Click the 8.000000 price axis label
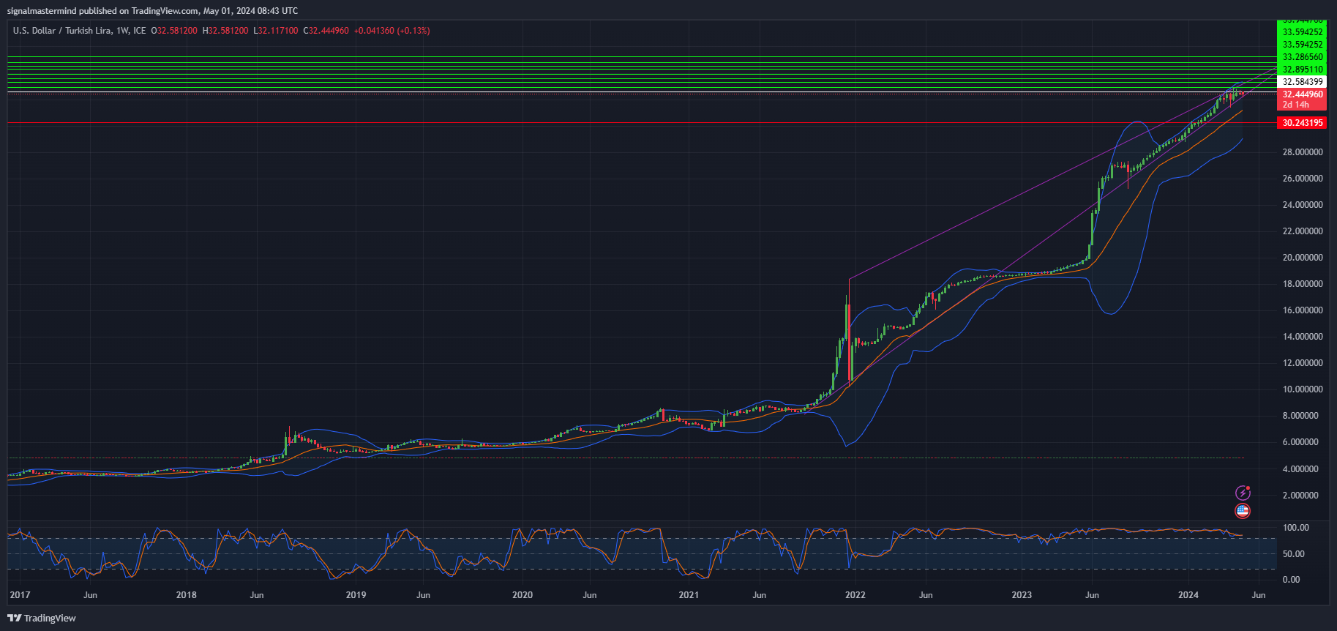The image size is (1337, 631). tap(1300, 416)
